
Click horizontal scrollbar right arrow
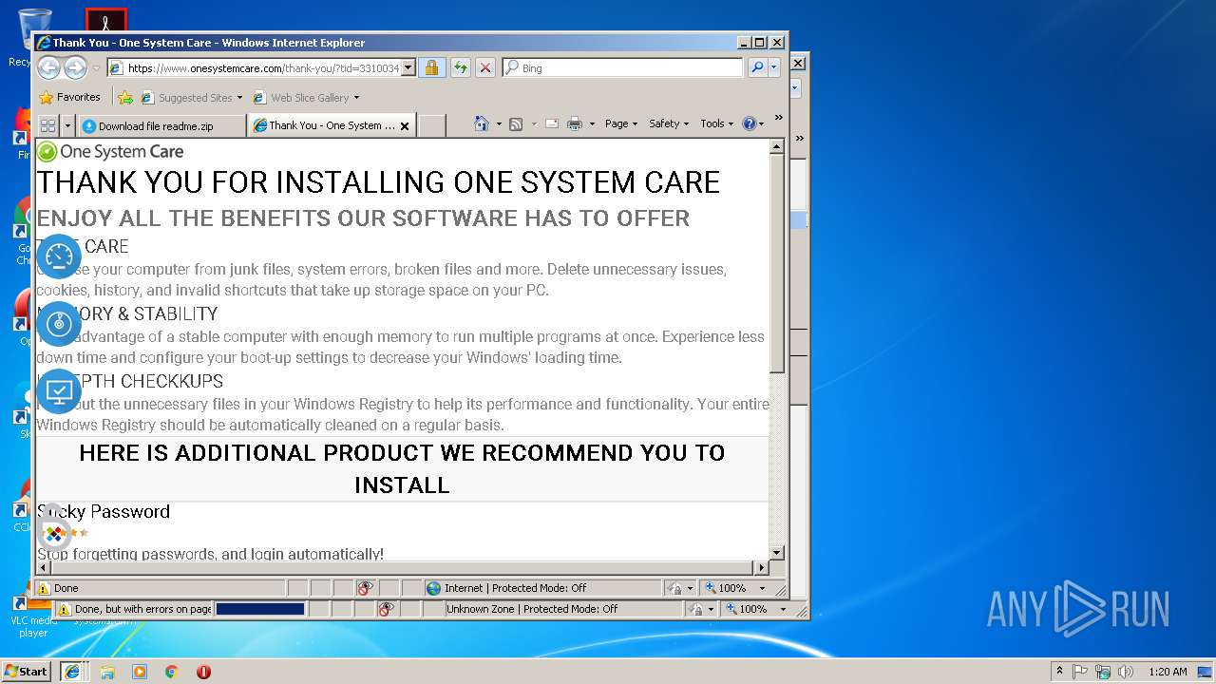click(x=760, y=568)
